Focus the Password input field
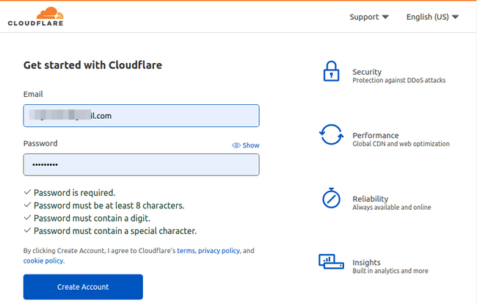The width and height of the screenshot is (477, 306). pos(142,164)
